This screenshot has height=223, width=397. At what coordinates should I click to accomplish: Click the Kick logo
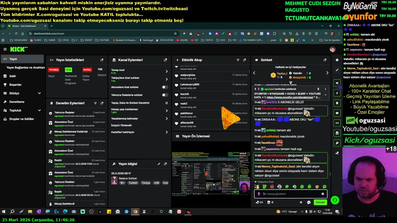pyautogui.click(x=19, y=49)
